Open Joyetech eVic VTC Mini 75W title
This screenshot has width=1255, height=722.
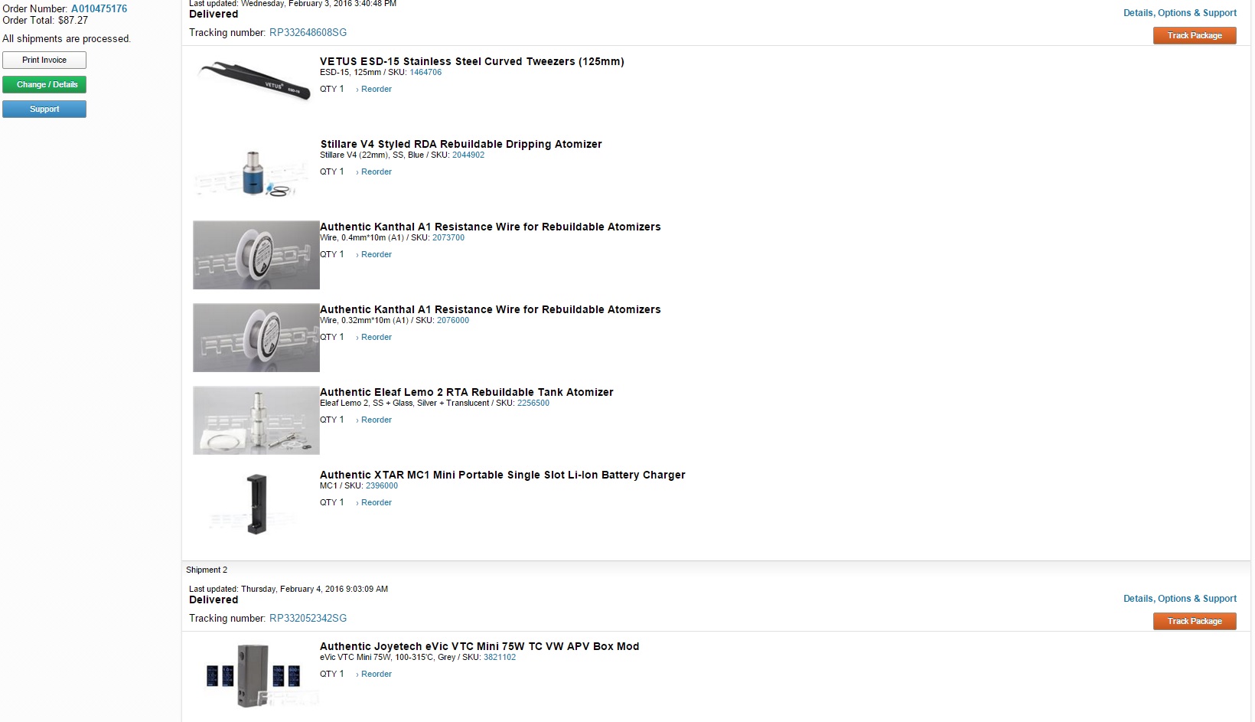(x=479, y=646)
